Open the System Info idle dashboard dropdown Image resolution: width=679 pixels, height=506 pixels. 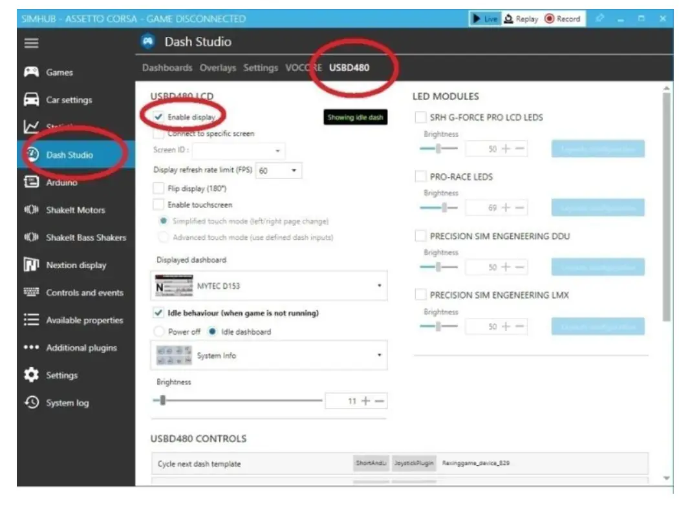click(269, 355)
